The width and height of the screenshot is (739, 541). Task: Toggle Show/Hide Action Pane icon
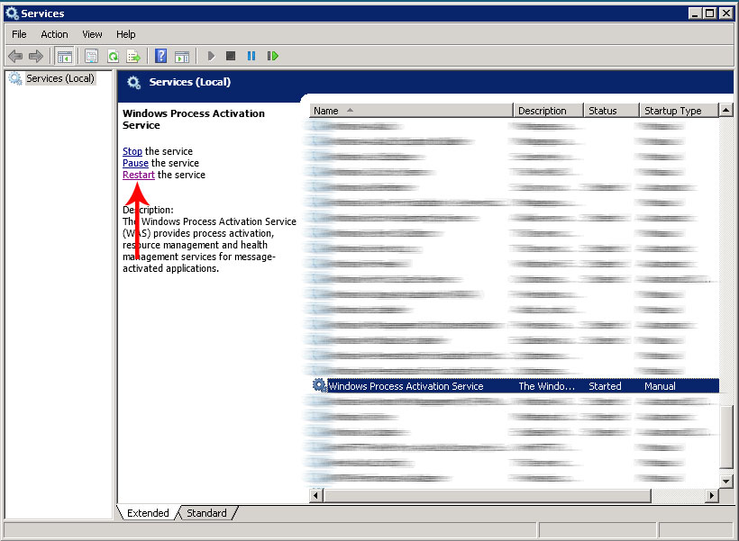(182, 56)
